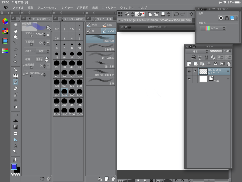Screen dimensions: 242x182
Task: Click the transparent color checker swatch
Action: [x=15, y=174]
